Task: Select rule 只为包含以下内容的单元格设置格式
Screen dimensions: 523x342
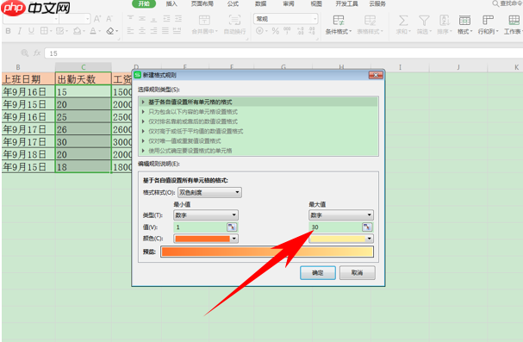Action: (x=258, y=112)
